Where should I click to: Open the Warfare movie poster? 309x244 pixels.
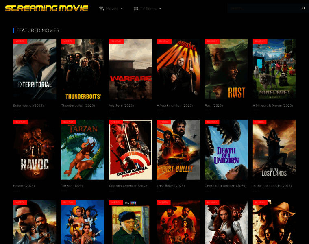131,69
